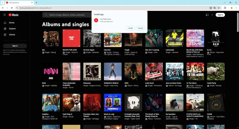Open Library in the sidebar

tap(12, 35)
